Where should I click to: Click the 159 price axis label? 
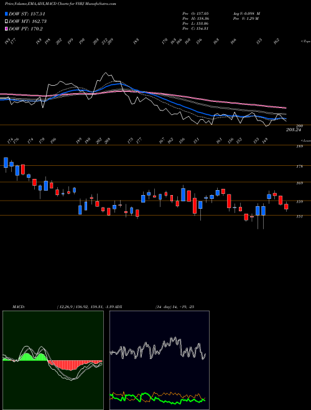click(x=300, y=202)
